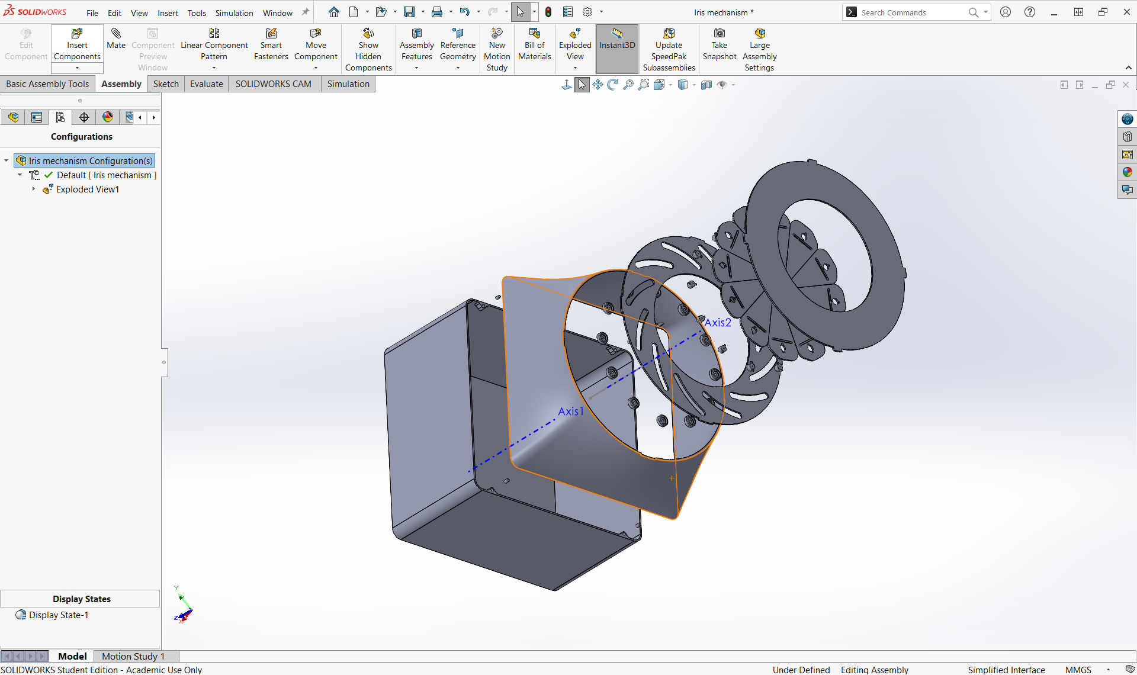Create a New Motion Study
Image resolution: width=1137 pixels, height=675 pixels.
(497, 50)
